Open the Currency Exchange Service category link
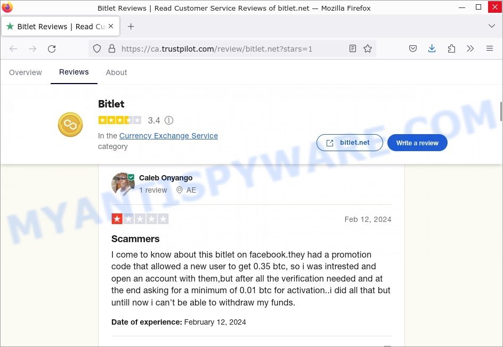Viewport: 503px width, 347px height. coord(168,136)
